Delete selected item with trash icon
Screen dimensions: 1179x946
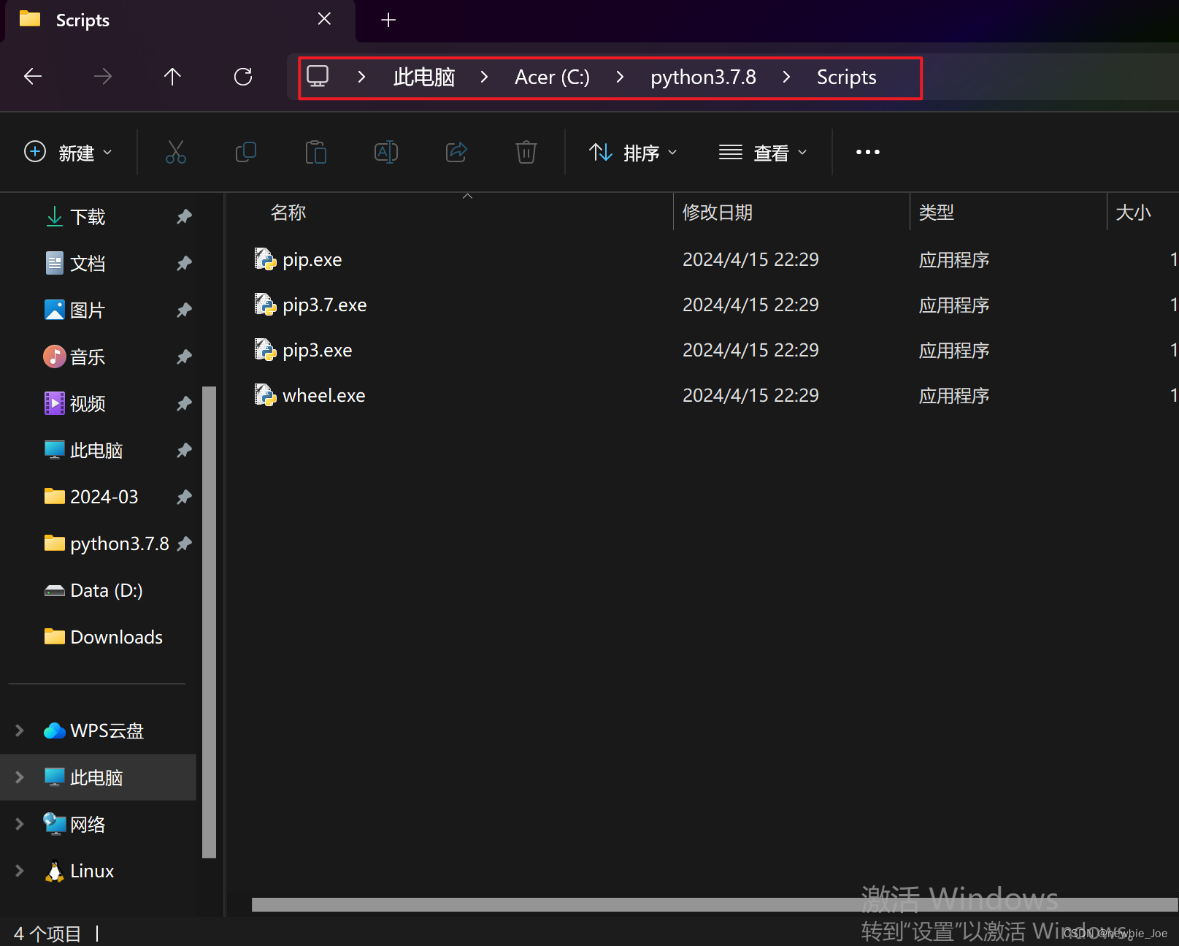click(526, 152)
